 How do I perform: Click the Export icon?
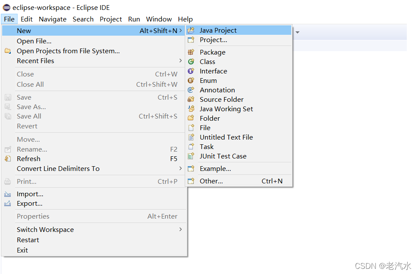point(8,204)
